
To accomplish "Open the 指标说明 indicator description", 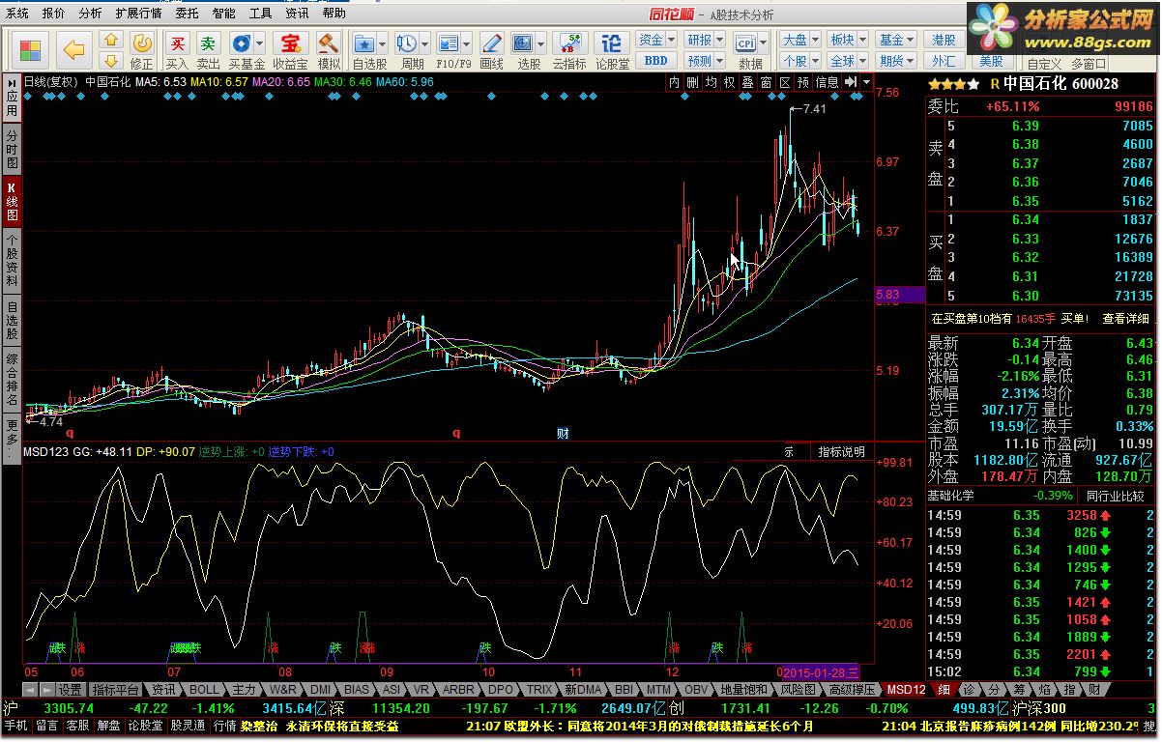I will (x=842, y=451).
